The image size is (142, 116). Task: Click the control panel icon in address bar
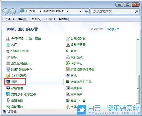[22, 11]
